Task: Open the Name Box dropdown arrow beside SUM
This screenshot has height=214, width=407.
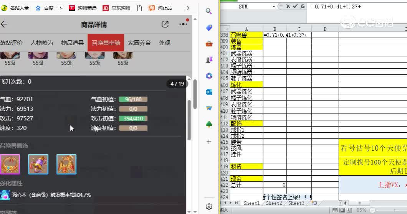Action: (x=274, y=7)
